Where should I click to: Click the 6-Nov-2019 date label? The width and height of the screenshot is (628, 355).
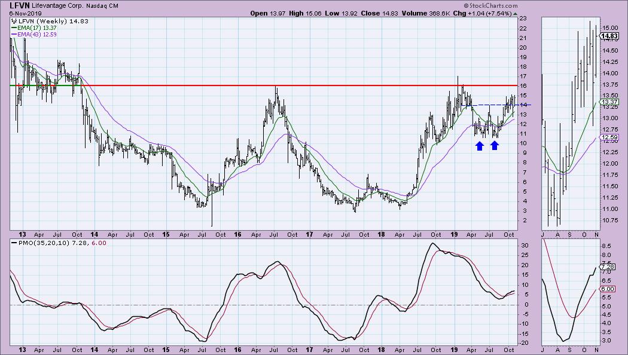25,13
